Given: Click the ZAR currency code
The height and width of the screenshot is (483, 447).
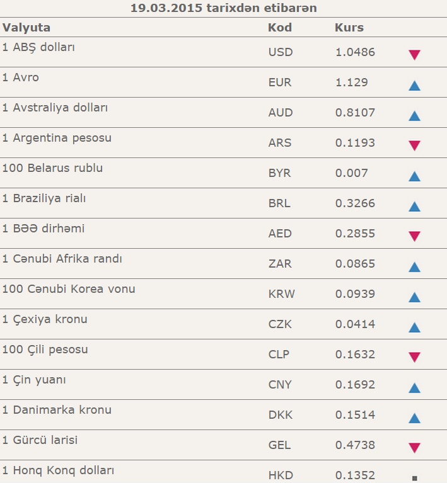Looking at the screenshot, I should 280,264.
